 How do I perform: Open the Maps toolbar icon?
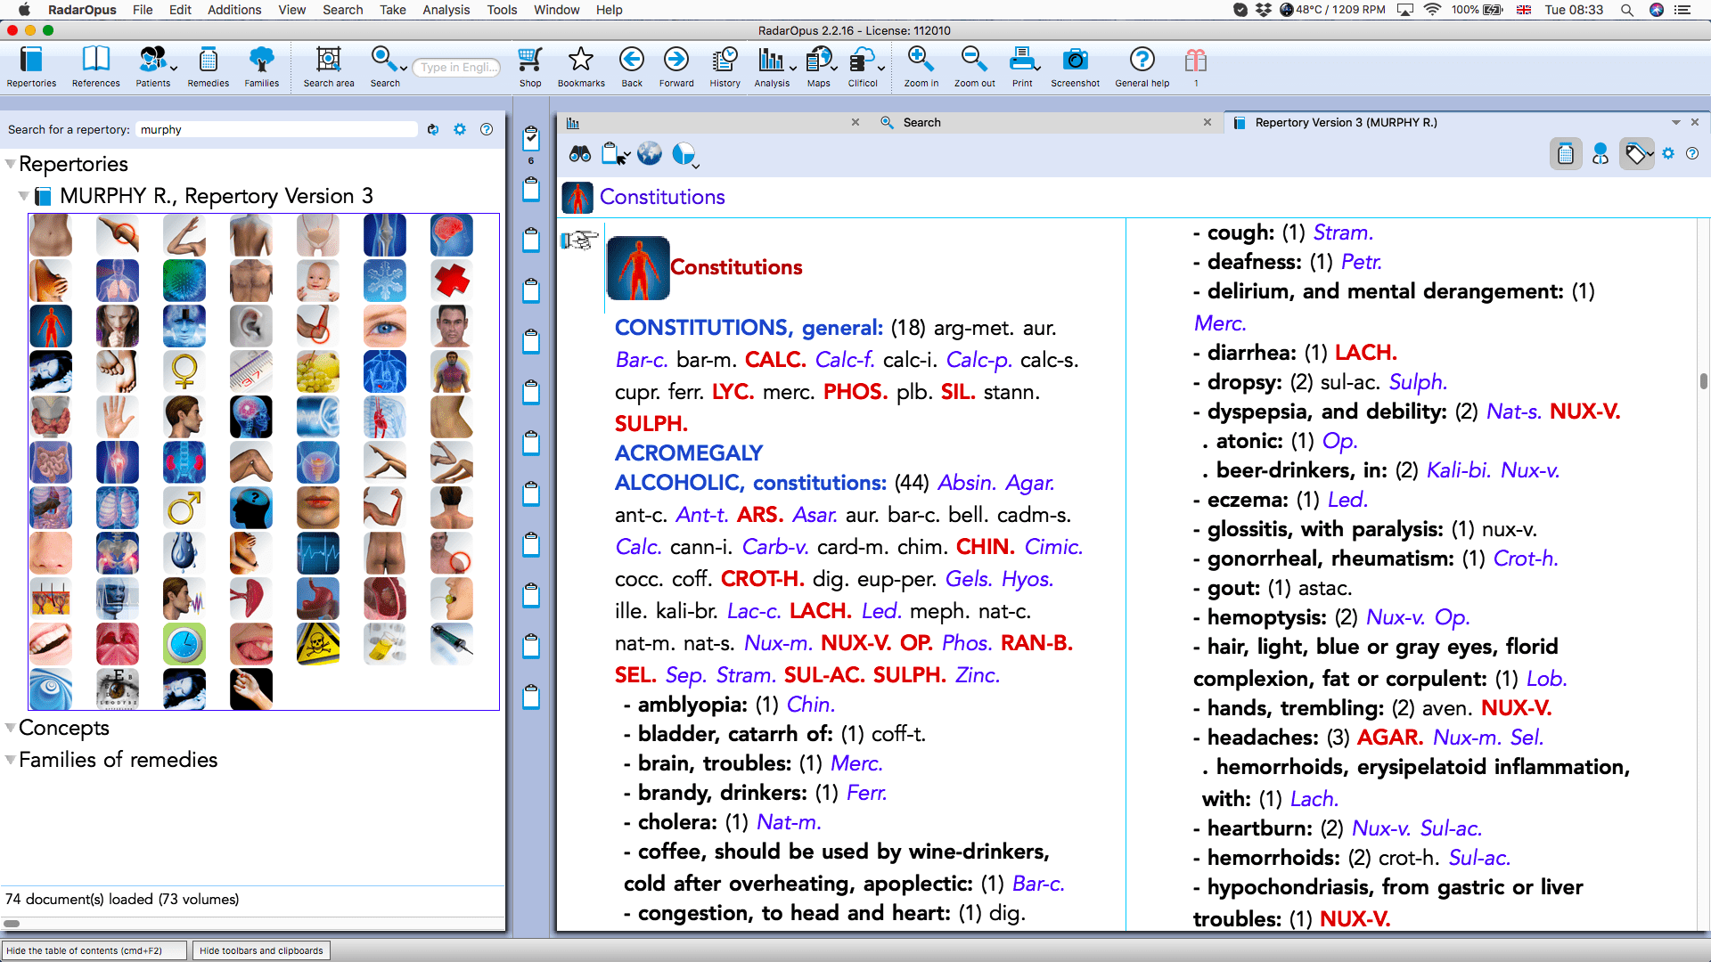click(818, 67)
